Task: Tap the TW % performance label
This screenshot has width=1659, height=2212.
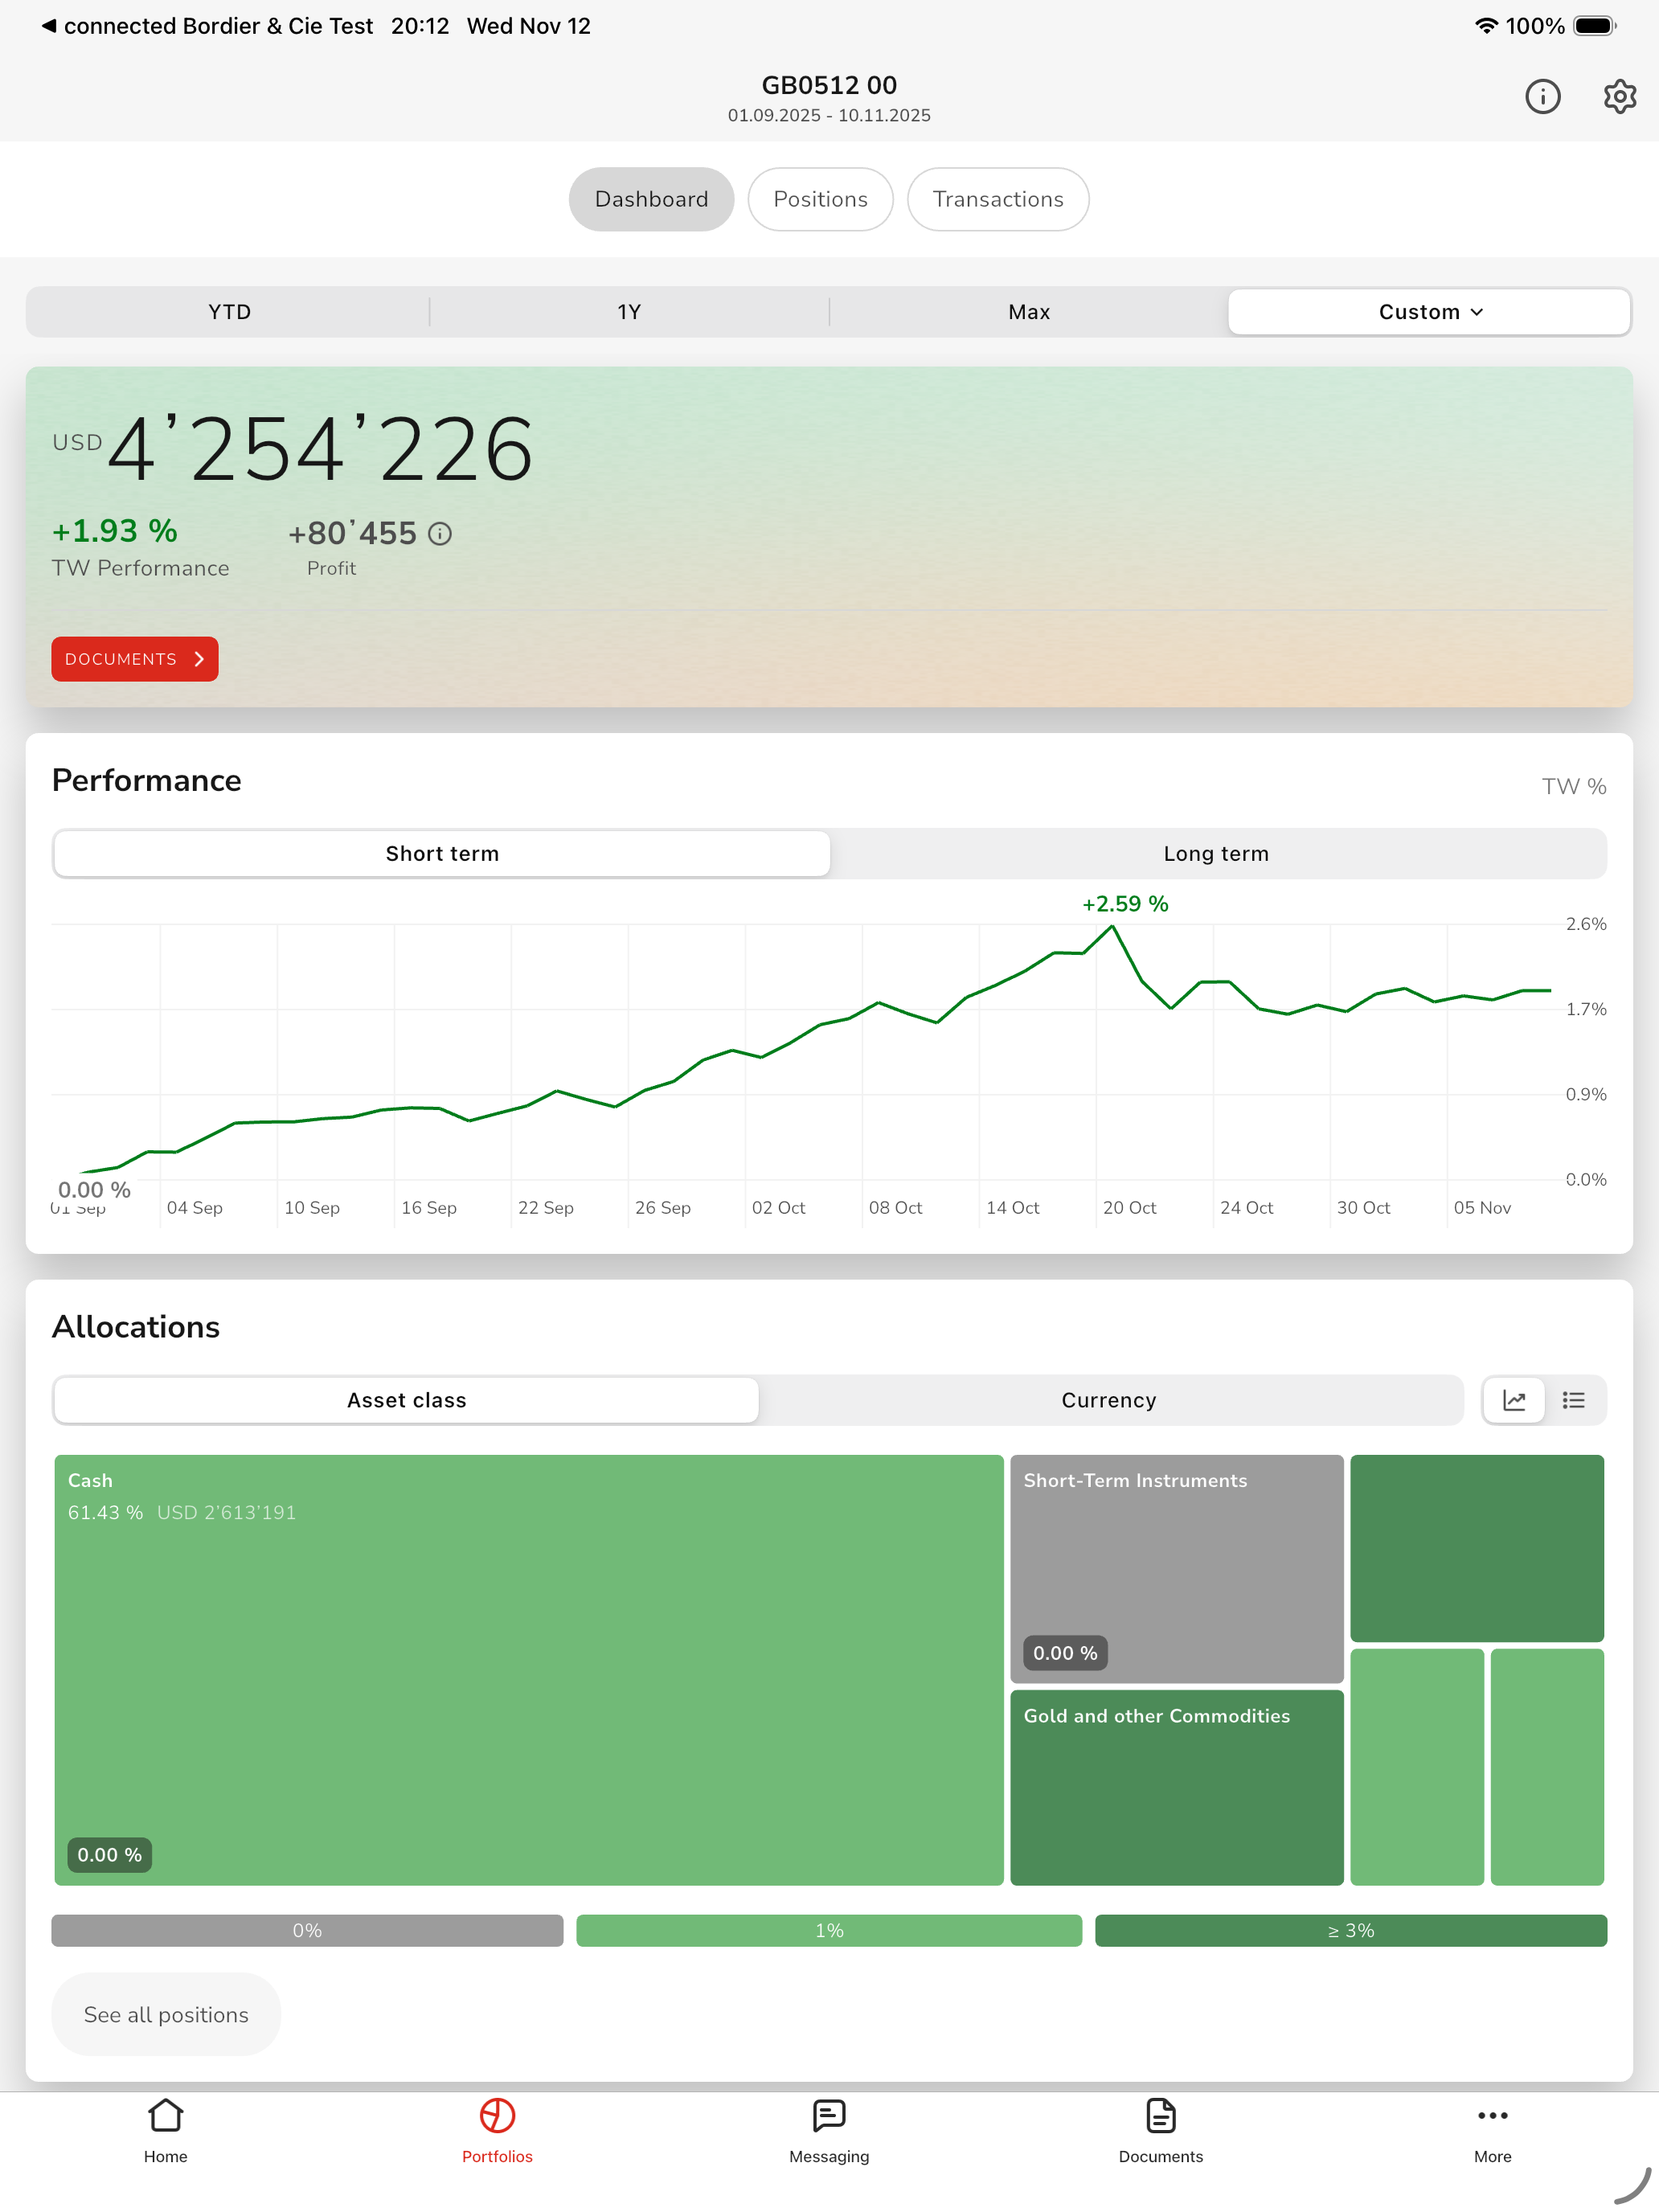Action: click(1574, 787)
